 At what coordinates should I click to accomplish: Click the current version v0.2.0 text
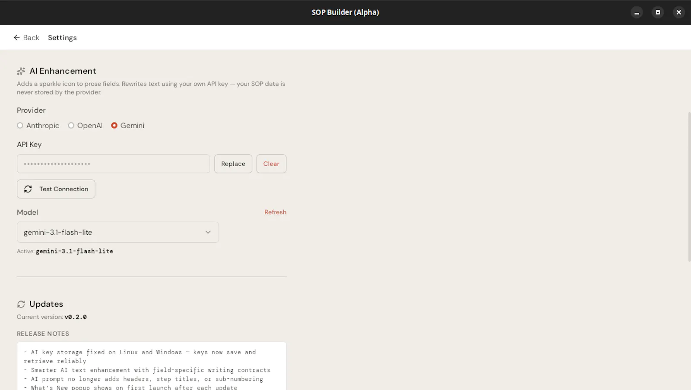click(76, 317)
